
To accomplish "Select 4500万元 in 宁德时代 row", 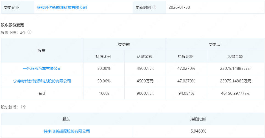I will click(x=145, y=81).
